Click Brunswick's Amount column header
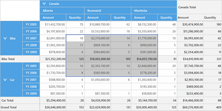The image size is (222, 111). point(98,18)
